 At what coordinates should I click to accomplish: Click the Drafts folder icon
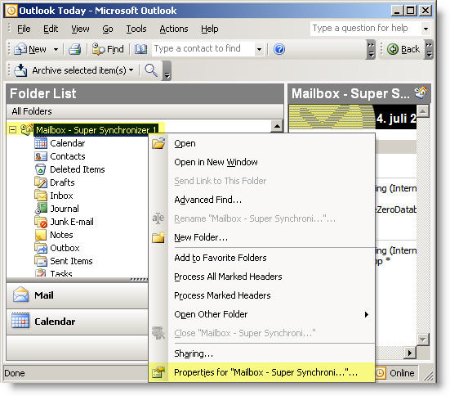point(41,182)
